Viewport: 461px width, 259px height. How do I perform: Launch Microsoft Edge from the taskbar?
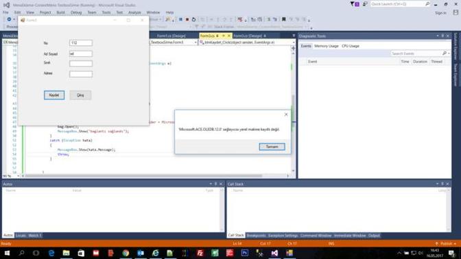(x=51, y=253)
